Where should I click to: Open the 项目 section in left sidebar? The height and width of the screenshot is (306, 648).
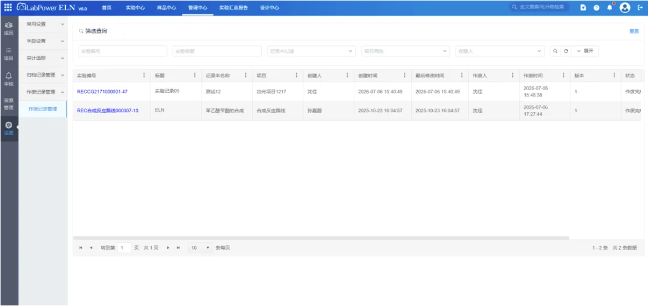(x=9, y=54)
